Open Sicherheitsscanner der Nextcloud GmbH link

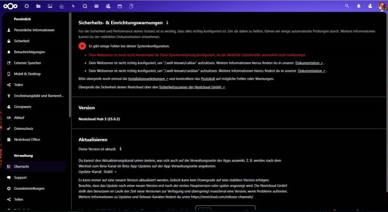[192, 87]
